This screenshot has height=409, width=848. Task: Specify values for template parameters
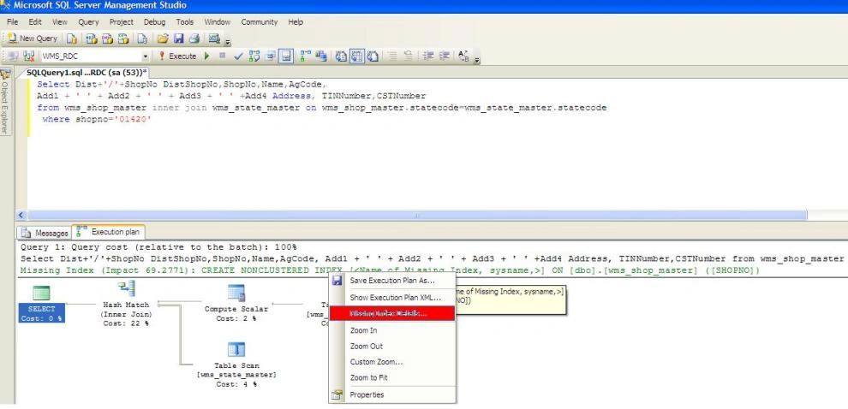[463, 56]
